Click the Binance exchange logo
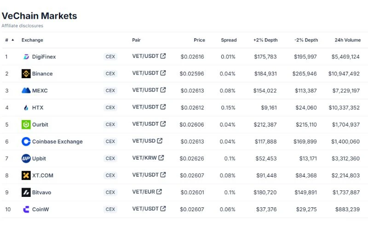Screen dimensions: 368x230 coord(26,74)
